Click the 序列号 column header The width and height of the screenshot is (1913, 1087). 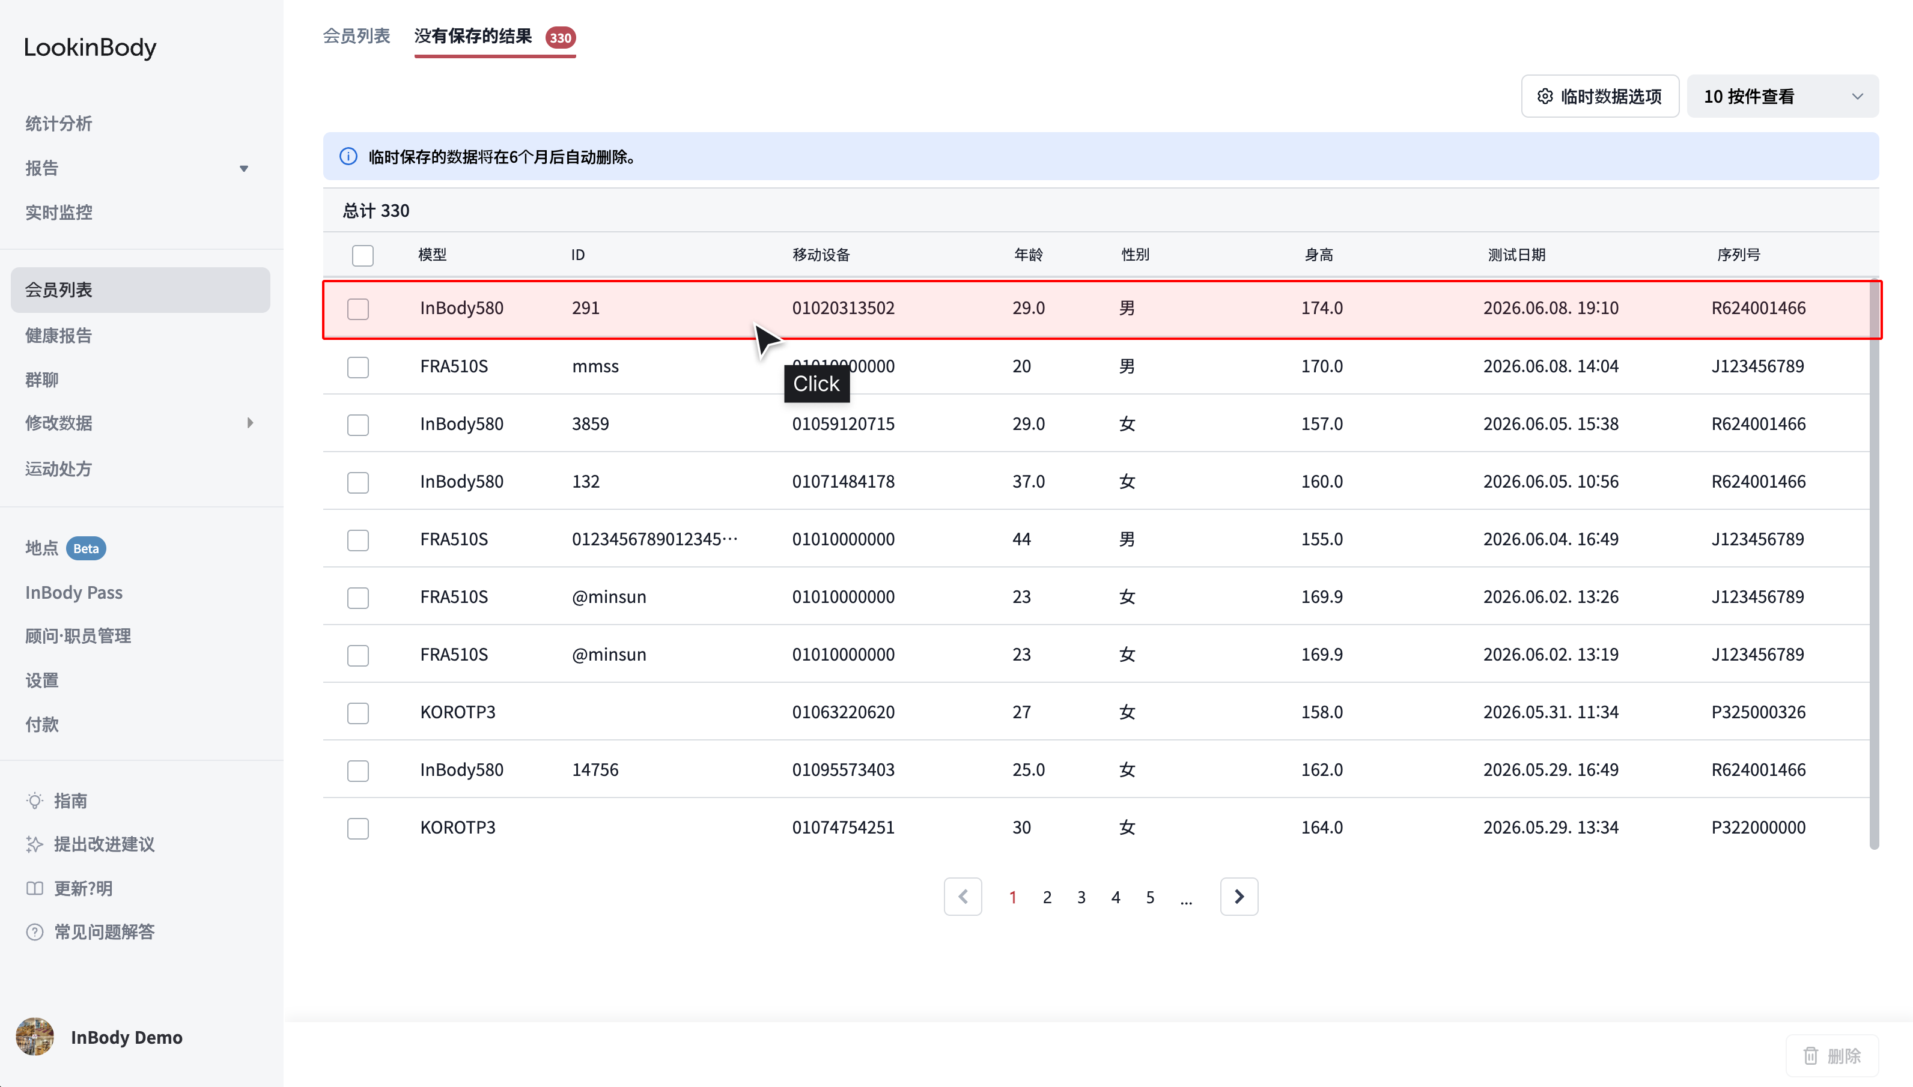[x=1738, y=255]
